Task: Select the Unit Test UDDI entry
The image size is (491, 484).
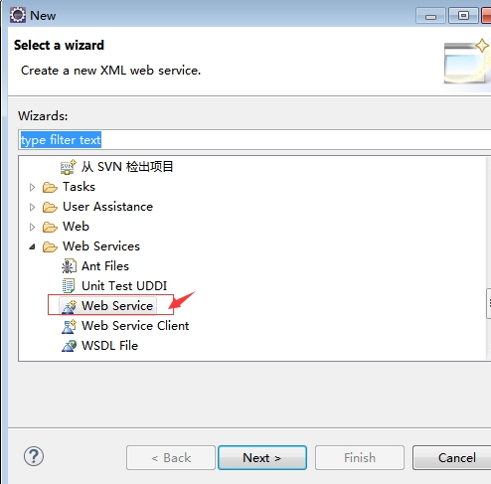Action: [124, 286]
